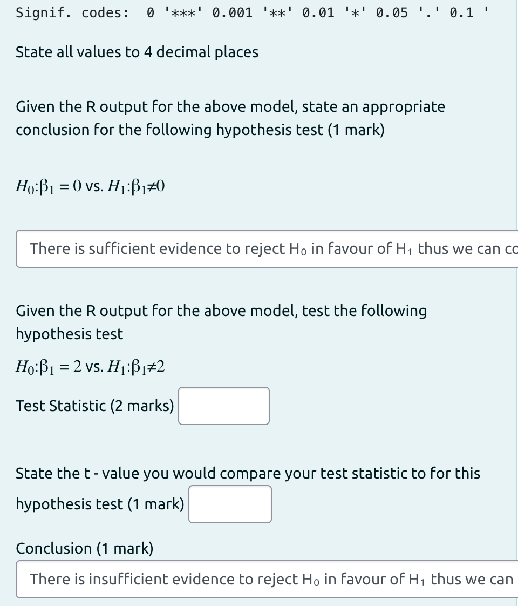Click the 'Conclusion (1 mark)' heading
The width and height of the screenshot is (518, 606).
(85, 548)
